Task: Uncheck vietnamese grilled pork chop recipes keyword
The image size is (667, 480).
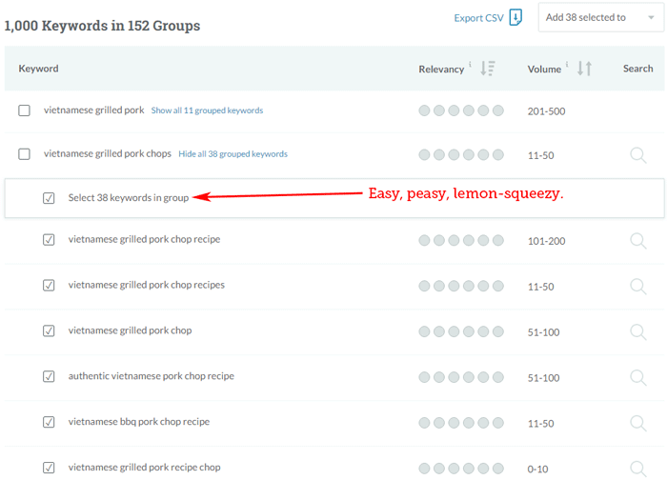Action: 49,286
